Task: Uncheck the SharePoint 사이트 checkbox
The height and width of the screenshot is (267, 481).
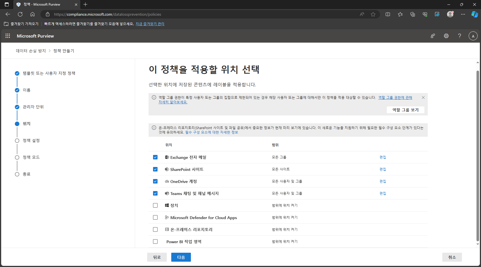Action: pos(155,169)
